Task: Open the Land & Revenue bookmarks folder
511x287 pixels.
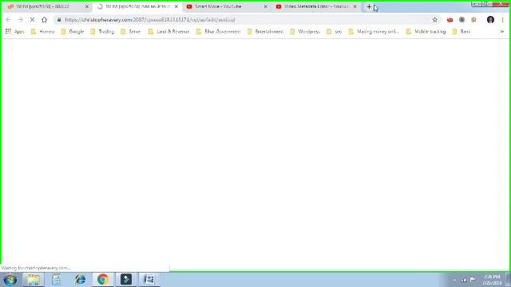Action: pyautogui.click(x=168, y=32)
